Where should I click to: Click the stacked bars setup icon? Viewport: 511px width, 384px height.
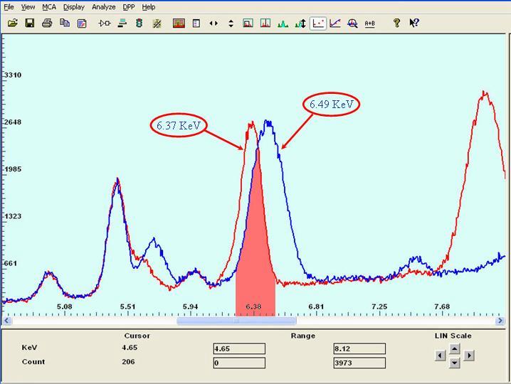click(122, 23)
